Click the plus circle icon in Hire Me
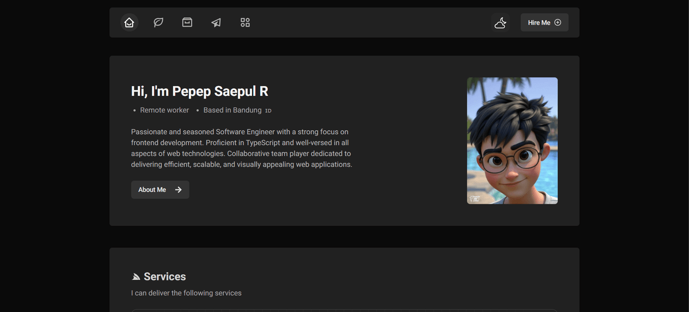The height and width of the screenshot is (312, 689). pyautogui.click(x=558, y=22)
